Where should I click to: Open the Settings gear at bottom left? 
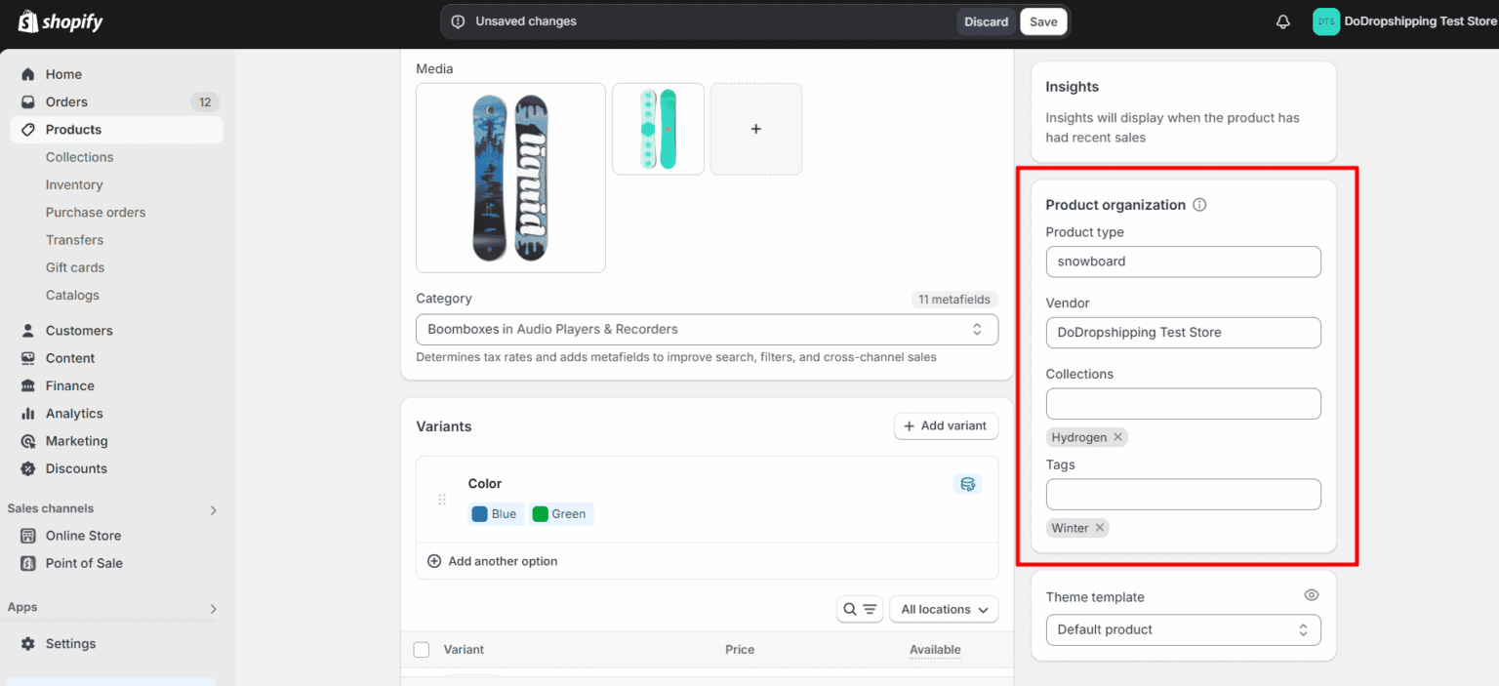point(69,643)
